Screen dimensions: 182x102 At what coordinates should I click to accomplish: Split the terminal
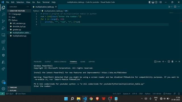169,61
